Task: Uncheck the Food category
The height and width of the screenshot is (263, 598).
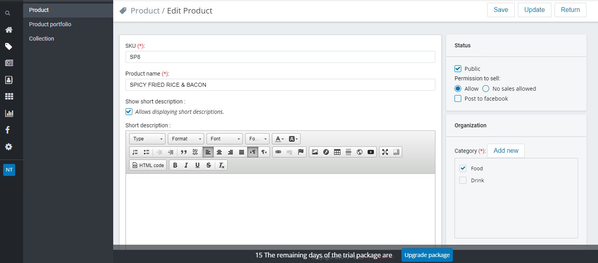Action: tap(463, 168)
